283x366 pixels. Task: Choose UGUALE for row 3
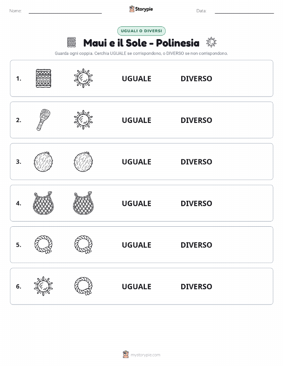tap(137, 162)
